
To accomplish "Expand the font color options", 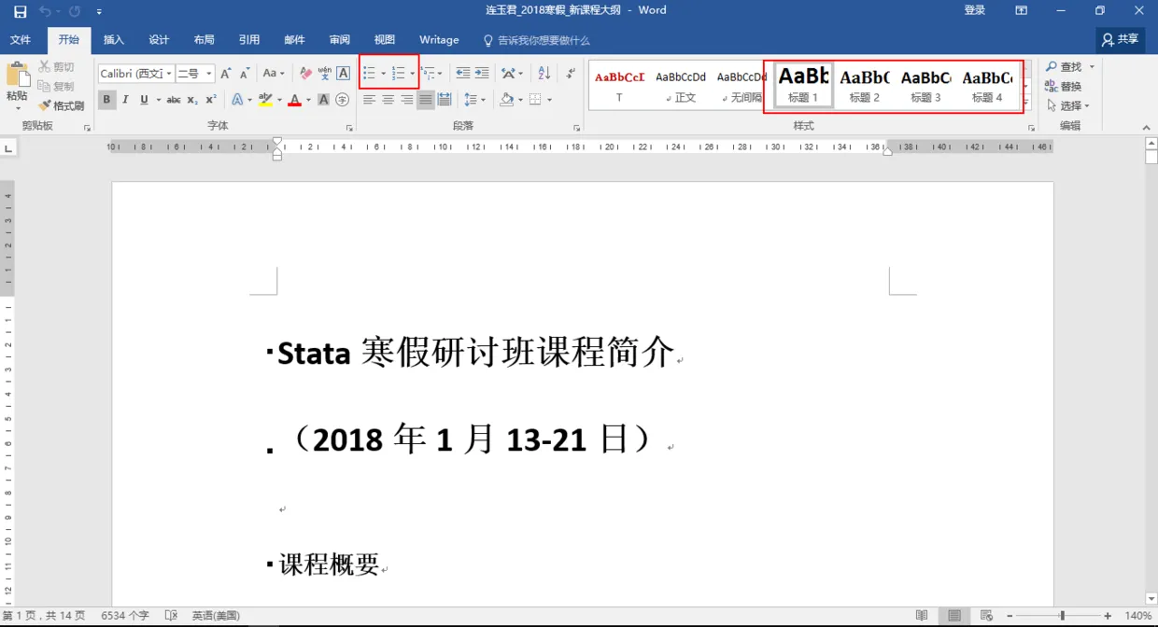I will click(x=308, y=100).
